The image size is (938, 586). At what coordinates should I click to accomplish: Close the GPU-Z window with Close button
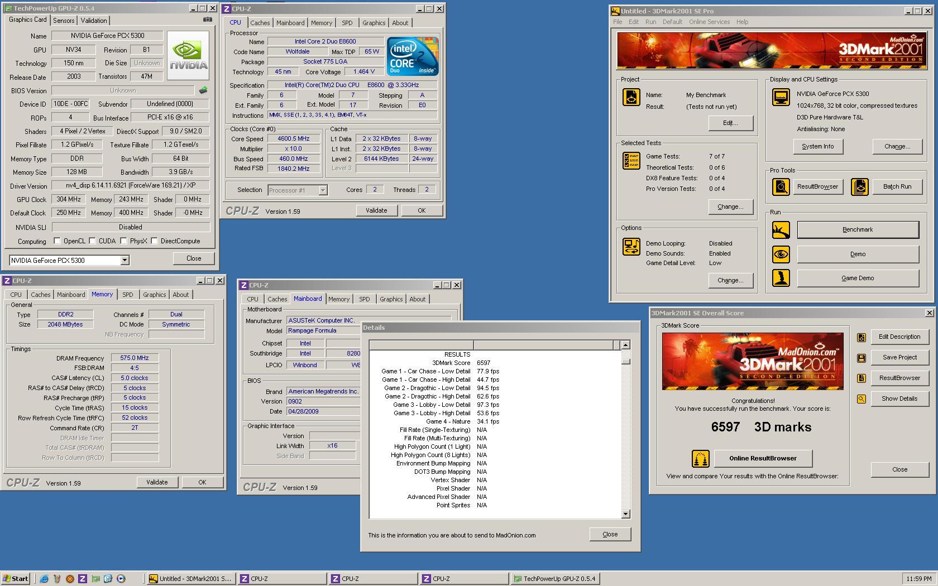194,258
